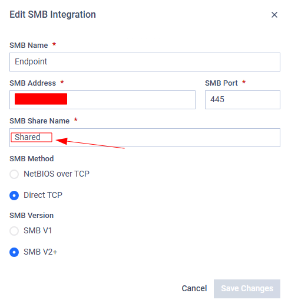Click the SMB V2+ label text
This screenshot has height=306, width=288.
click(41, 252)
